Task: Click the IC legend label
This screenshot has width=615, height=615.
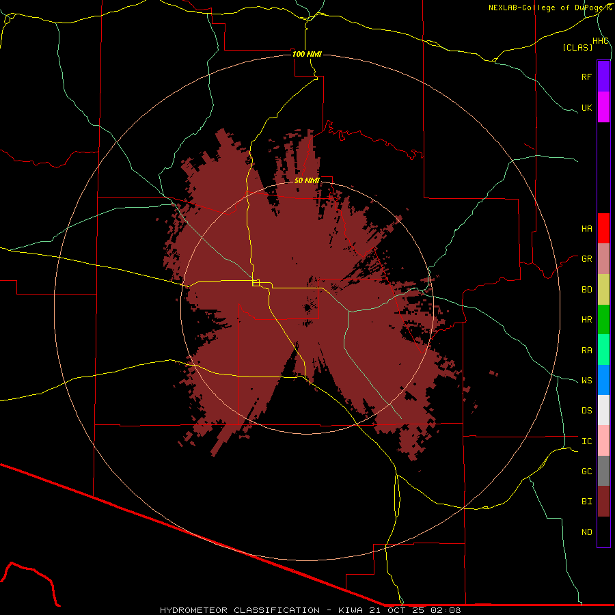Action: 586,441
